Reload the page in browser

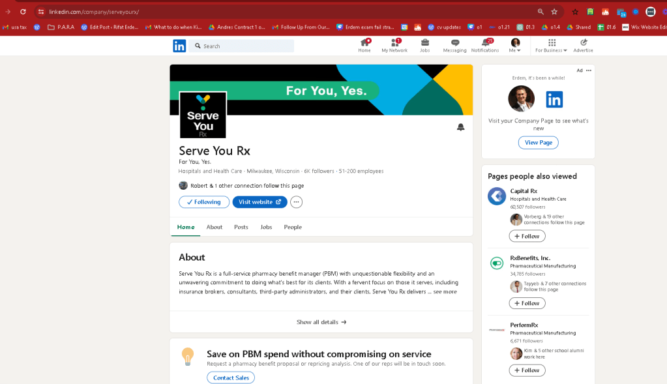[x=23, y=12]
